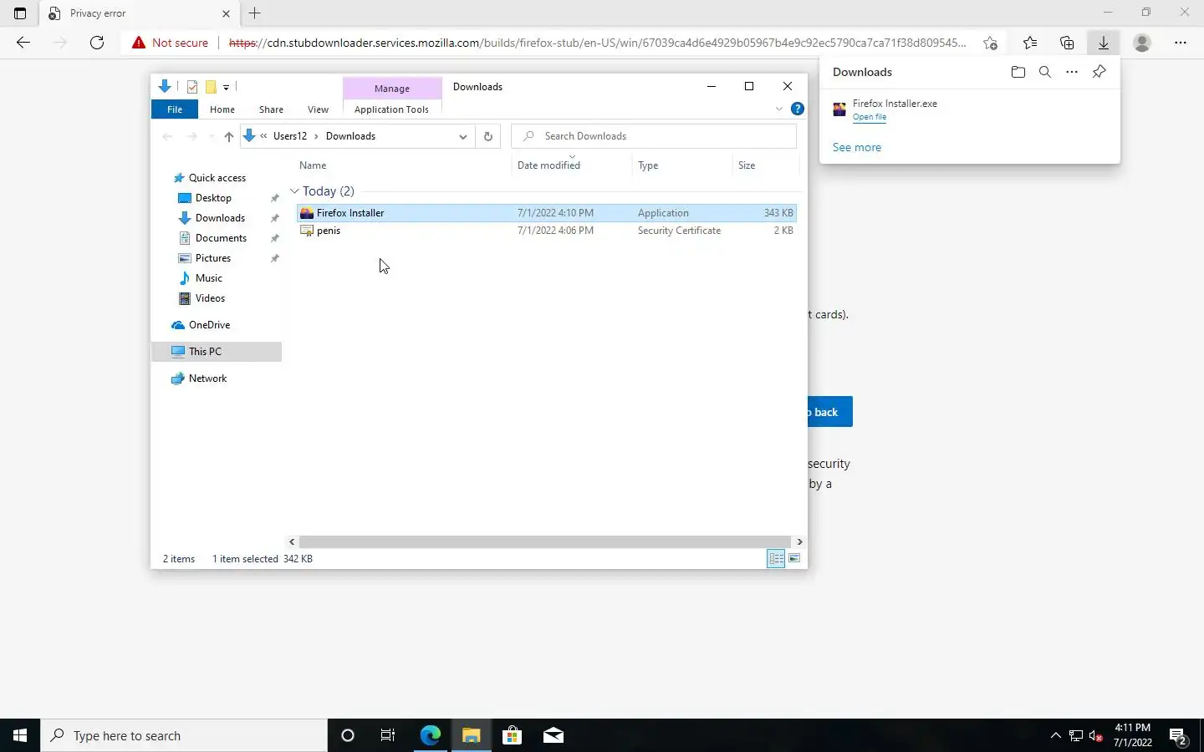This screenshot has height=752, width=1204.
Task: Open Edge Settings and more menu
Action: pyautogui.click(x=1181, y=43)
